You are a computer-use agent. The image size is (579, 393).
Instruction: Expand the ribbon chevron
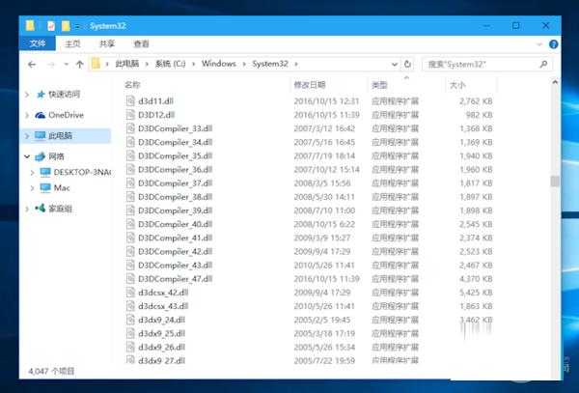pyautogui.click(x=539, y=44)
